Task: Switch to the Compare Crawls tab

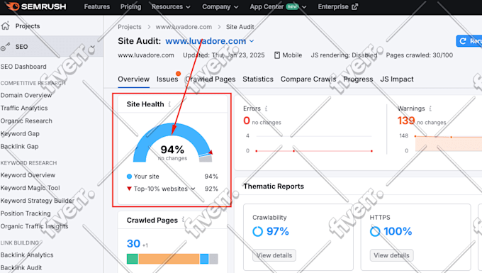Action: (x=308, y=79)
